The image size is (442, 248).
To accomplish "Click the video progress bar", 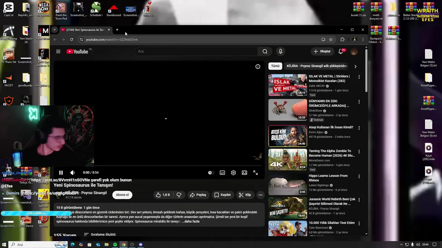I will pos(159,166).
